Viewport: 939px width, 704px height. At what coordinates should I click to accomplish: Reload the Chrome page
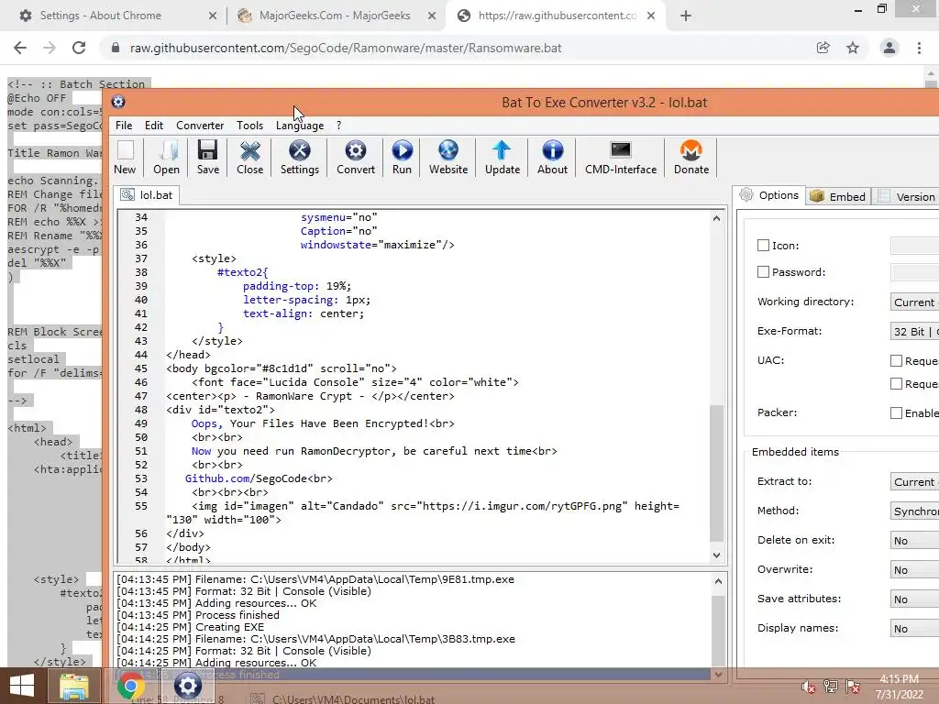pos(79,48)
